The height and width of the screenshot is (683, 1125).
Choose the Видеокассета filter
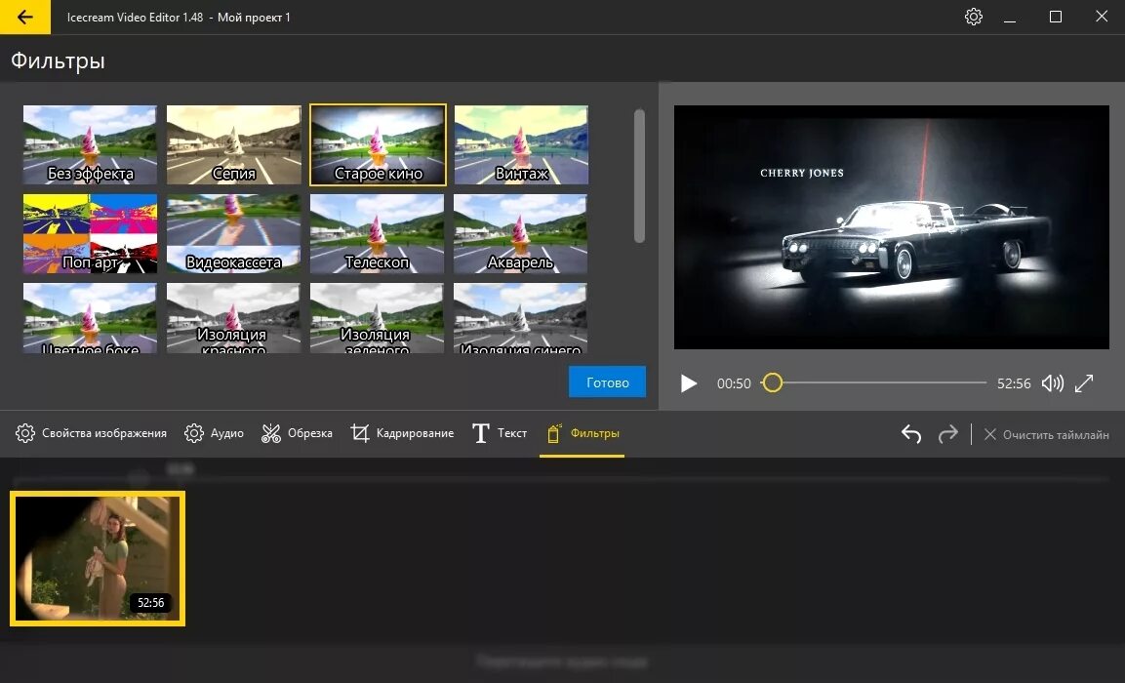click(234, 234)
